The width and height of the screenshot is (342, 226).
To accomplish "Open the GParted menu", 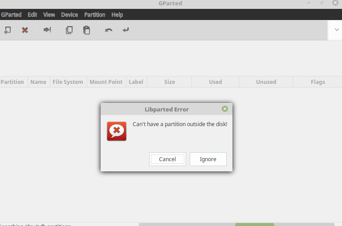I will tap(11, 15).
